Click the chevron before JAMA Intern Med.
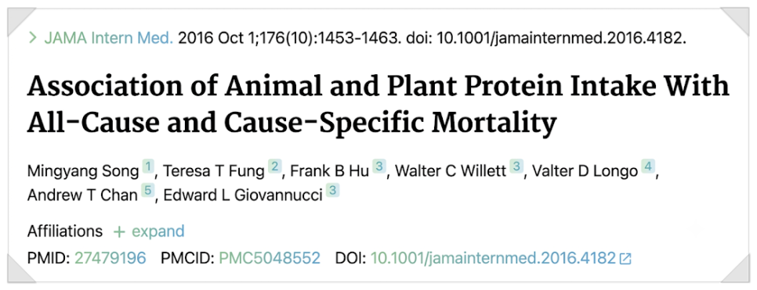The image size is (757, 290). (x=33, y=38)
